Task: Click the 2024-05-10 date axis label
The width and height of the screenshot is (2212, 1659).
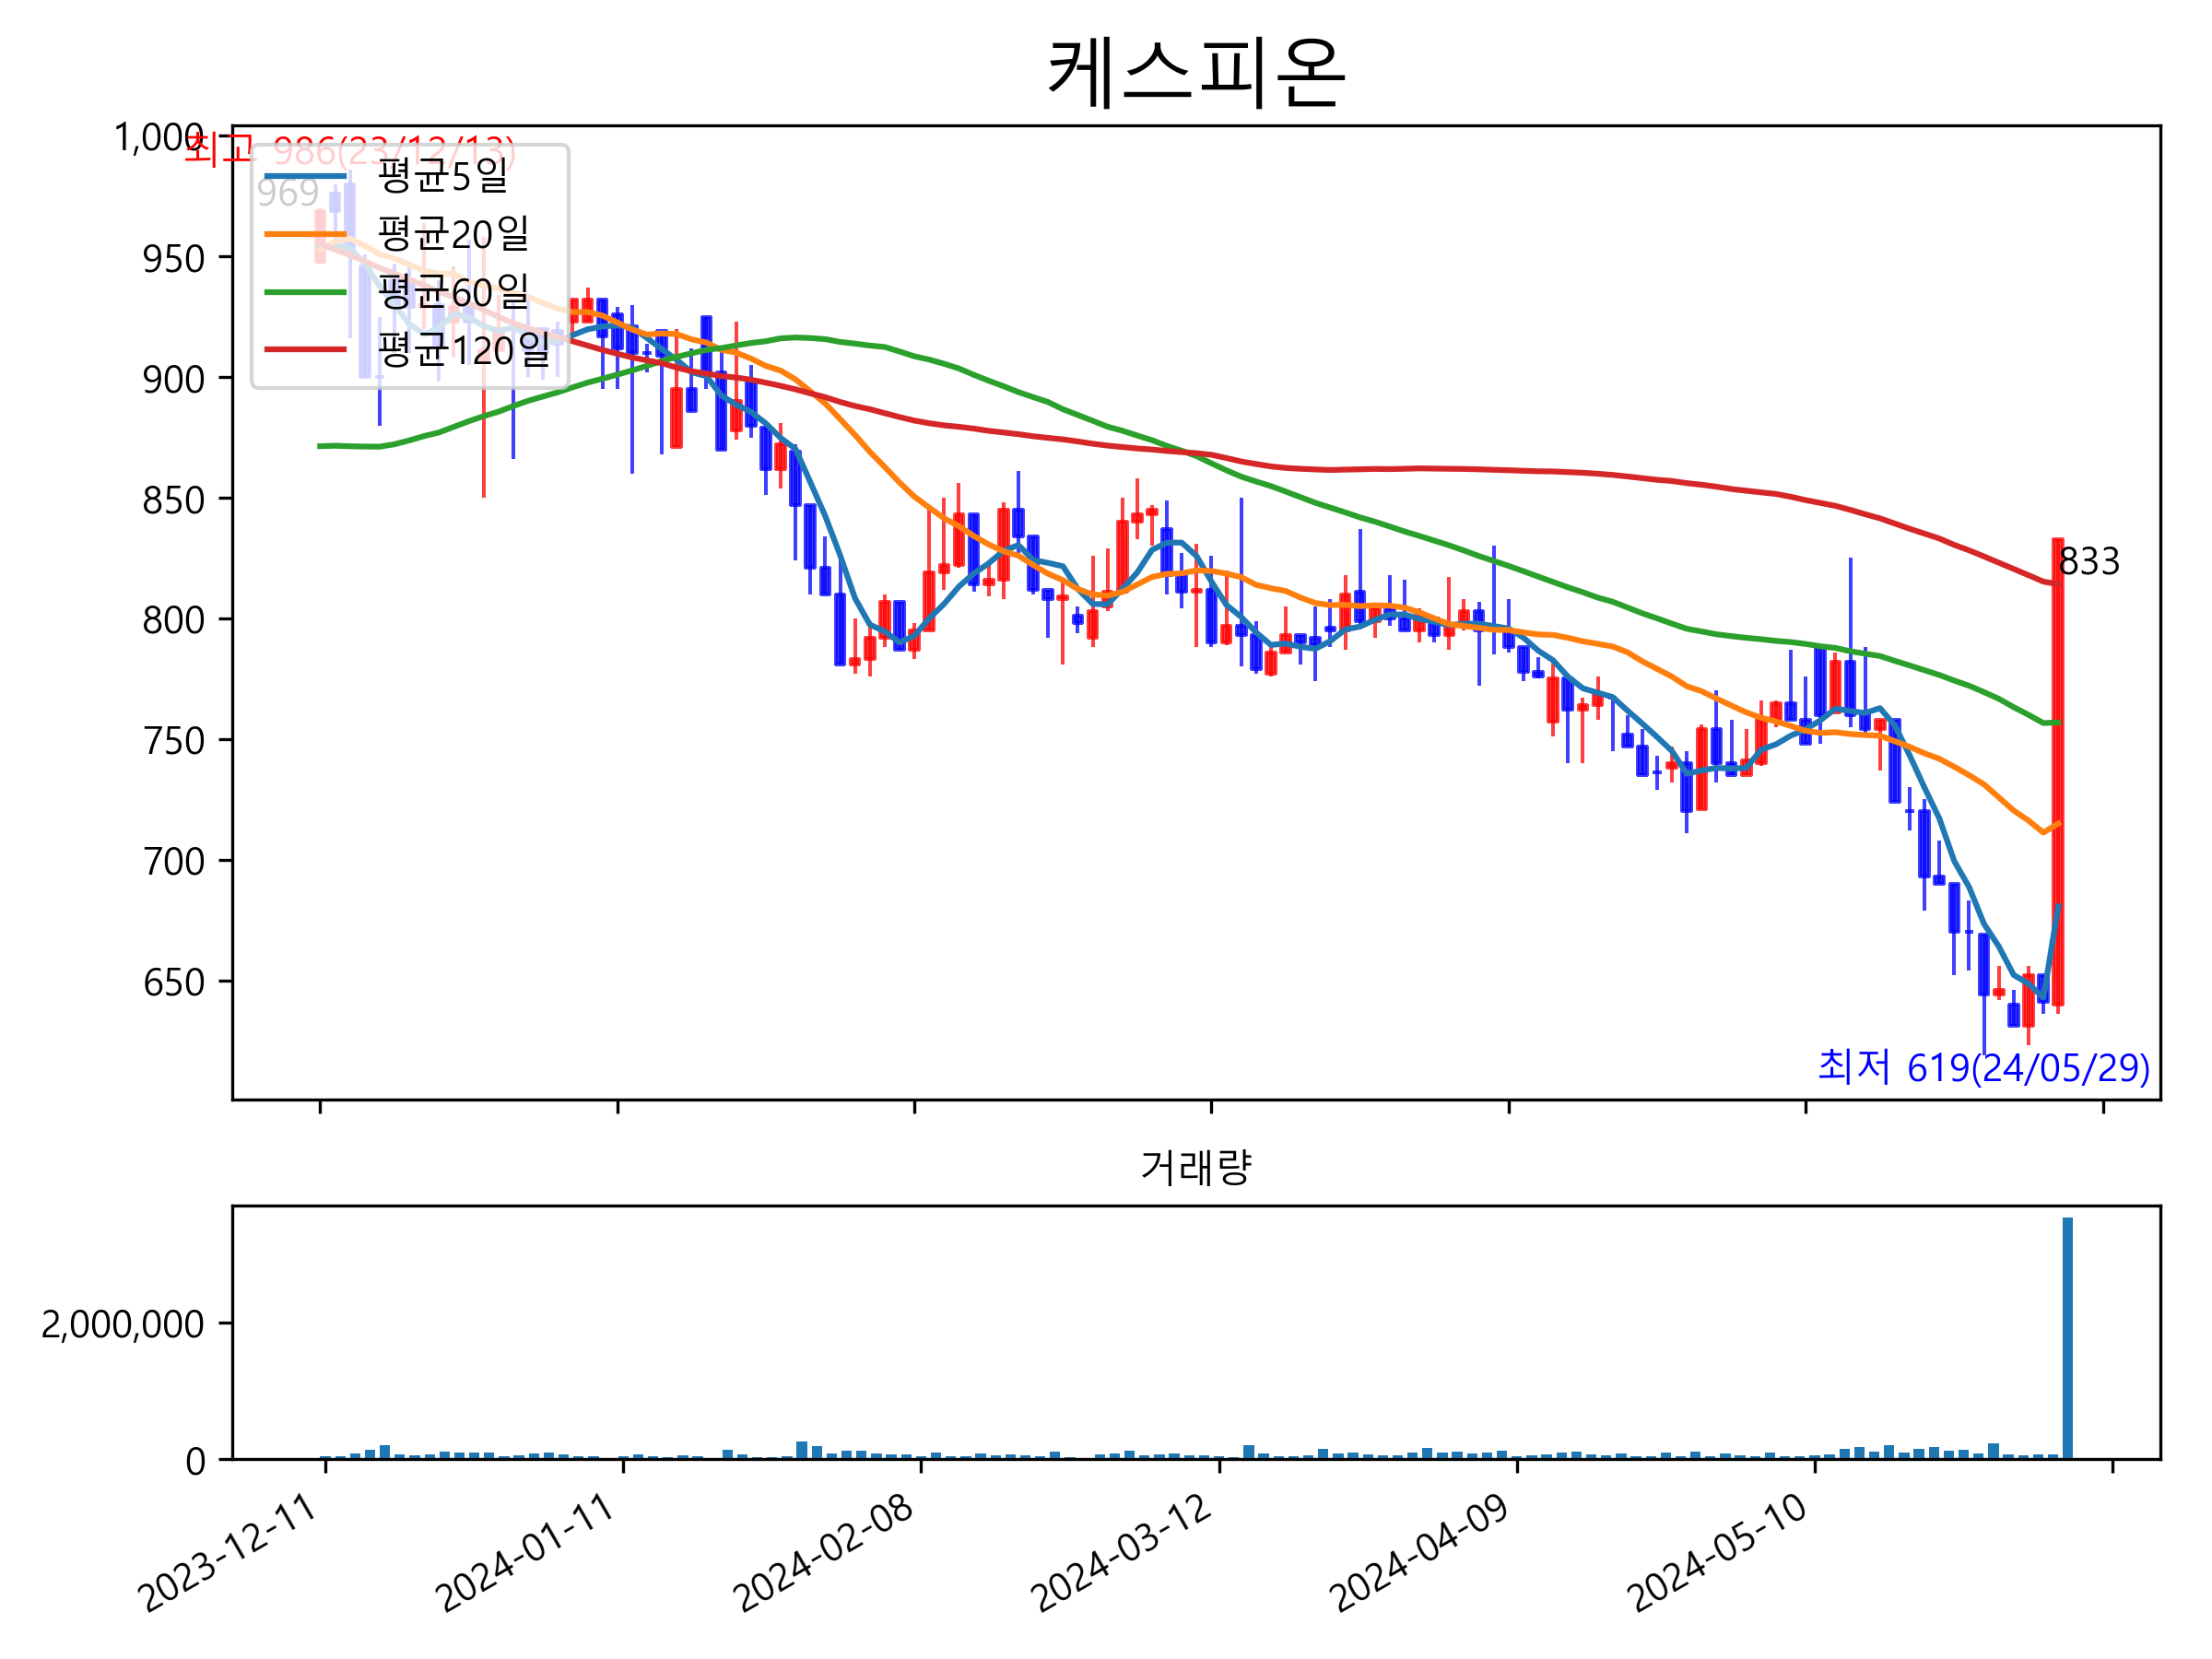Action: (x=1718, y=1553)
